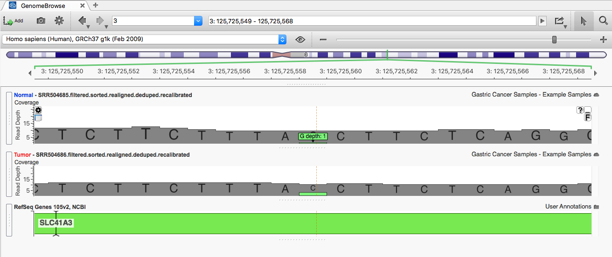The width and height of the screenshot is (612, 257).
Task: Click the genomic location input field
Action: click(372, 21)
